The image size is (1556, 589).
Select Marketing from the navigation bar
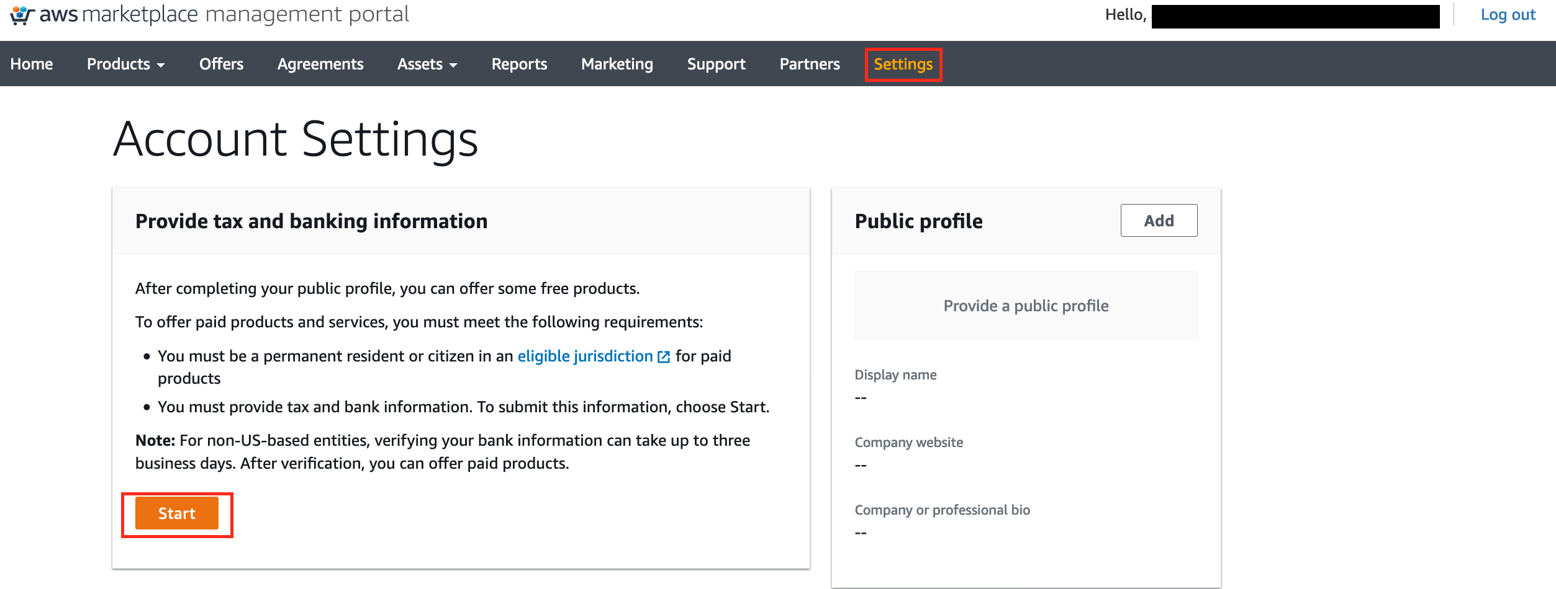617,64
